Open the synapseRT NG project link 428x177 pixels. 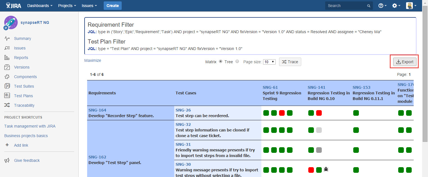[35, 22]
